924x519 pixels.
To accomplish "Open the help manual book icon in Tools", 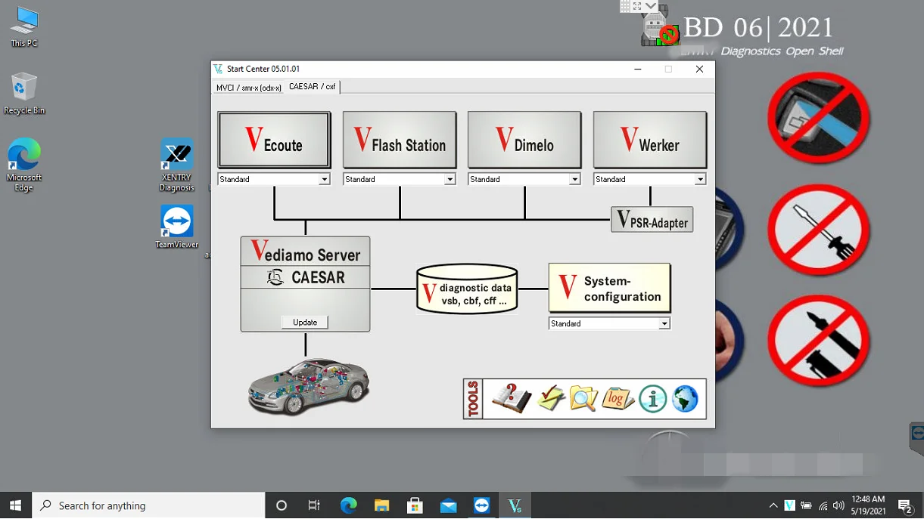I will 512,398.
